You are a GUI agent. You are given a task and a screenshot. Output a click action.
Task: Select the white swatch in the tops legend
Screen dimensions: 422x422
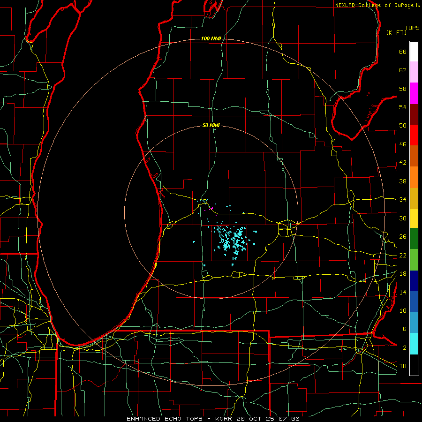pos(414,52)
